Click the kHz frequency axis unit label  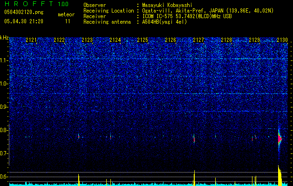(4, 38)
